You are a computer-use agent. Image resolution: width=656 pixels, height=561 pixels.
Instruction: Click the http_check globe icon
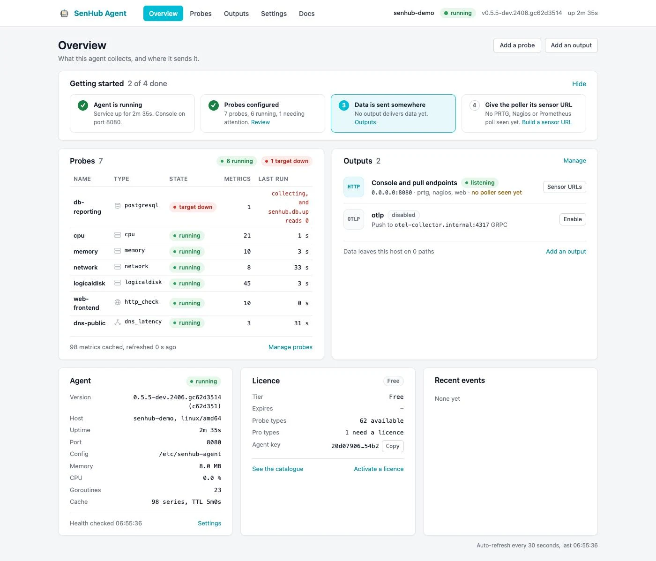[118, 302]
